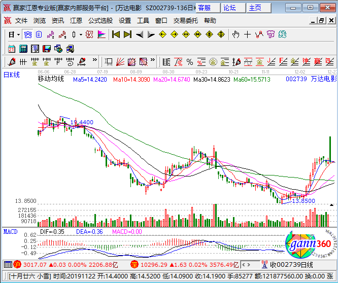
Task: Select the hand pan tool
Action: point(236,34)
